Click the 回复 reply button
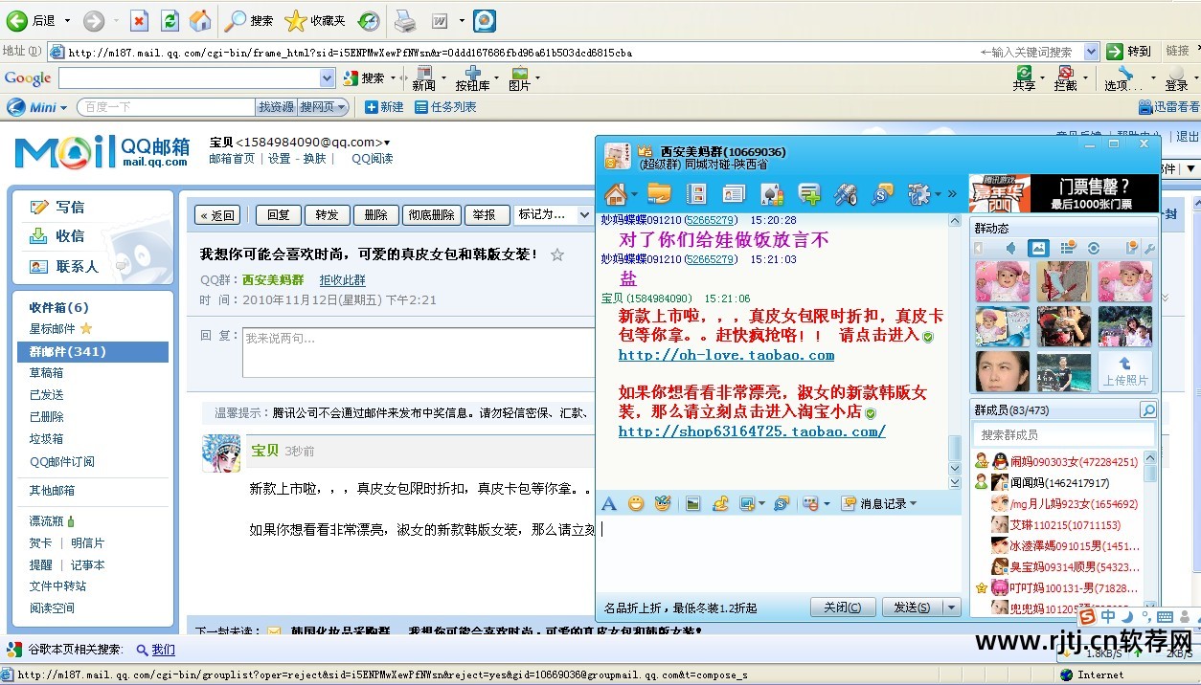 click(278, 215)
